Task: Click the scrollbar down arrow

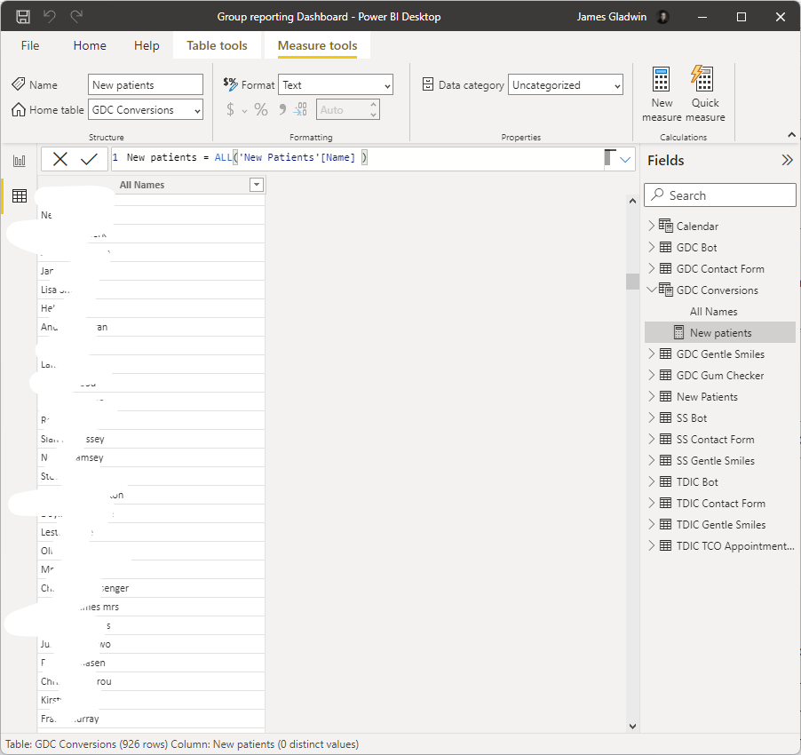Action: [632, 726]
